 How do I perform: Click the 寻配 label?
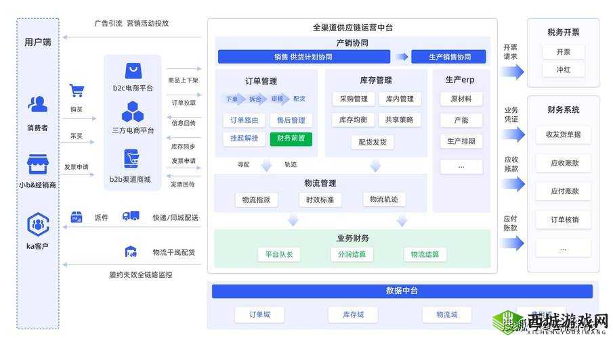tap(243, 165)
